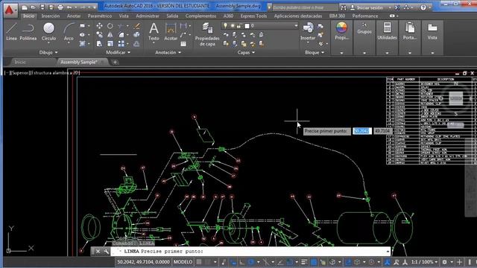Toggle lineweight display in status bar
The height and width of the screenshot is (268, 477).
[304, 262]
